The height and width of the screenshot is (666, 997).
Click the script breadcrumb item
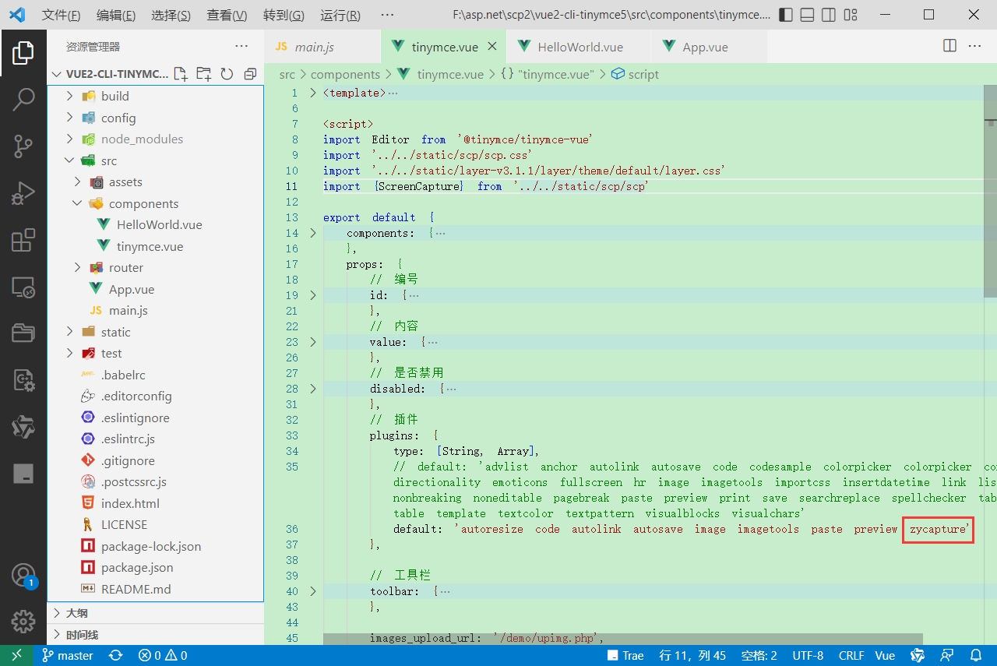pyautogui.click(x=635, y=74)
